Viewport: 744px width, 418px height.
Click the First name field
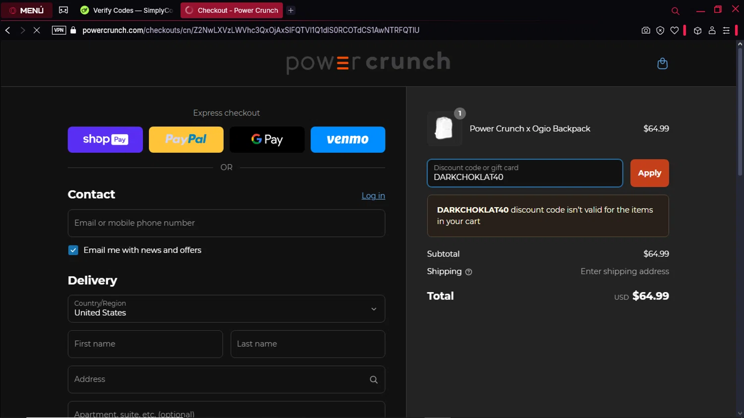[145, 344]
